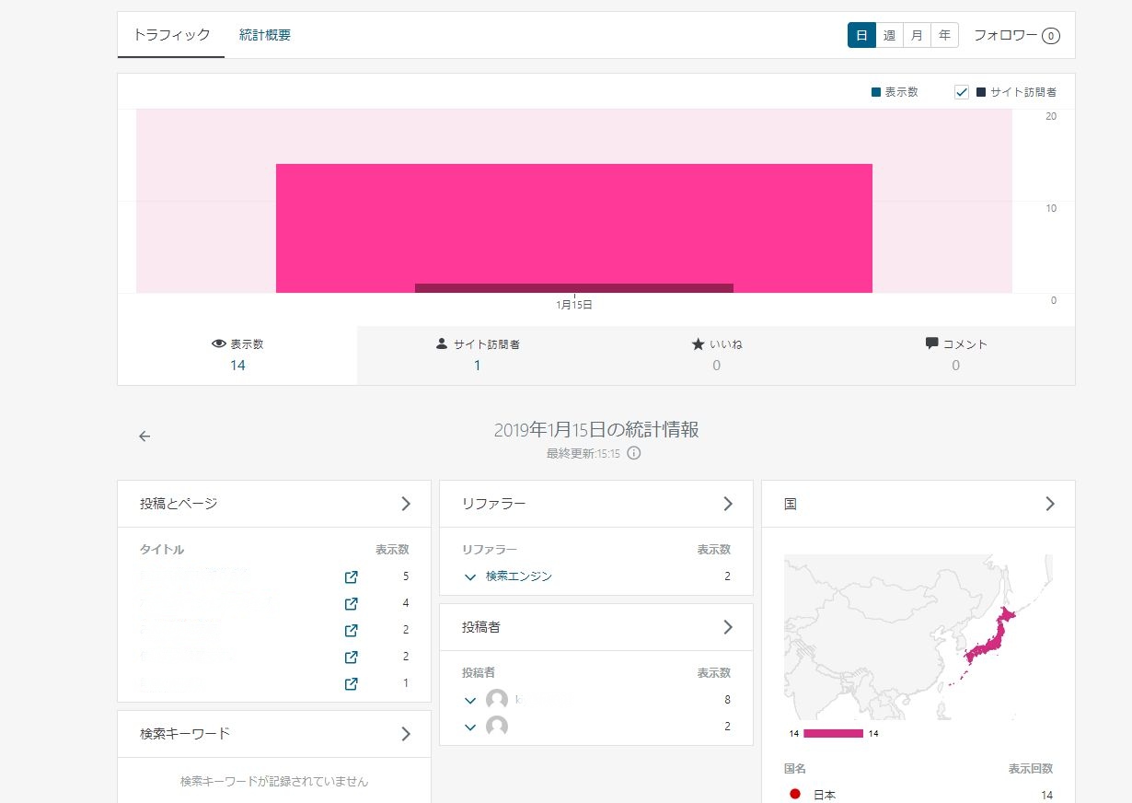The height and width of the screenshot is (803, 1132).
Task: Click the フォロワー count badge
Action: (1051, 36)
